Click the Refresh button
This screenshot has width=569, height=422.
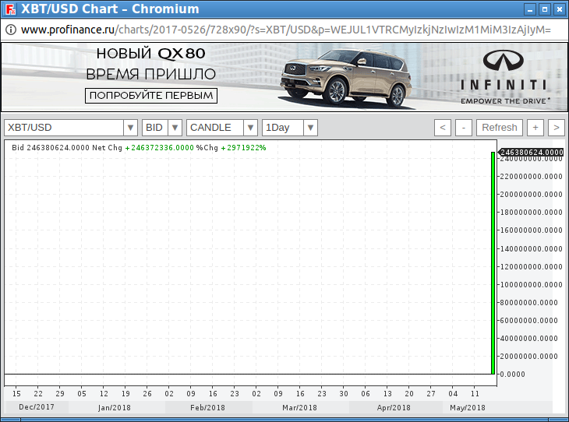[x=499, y=128]
